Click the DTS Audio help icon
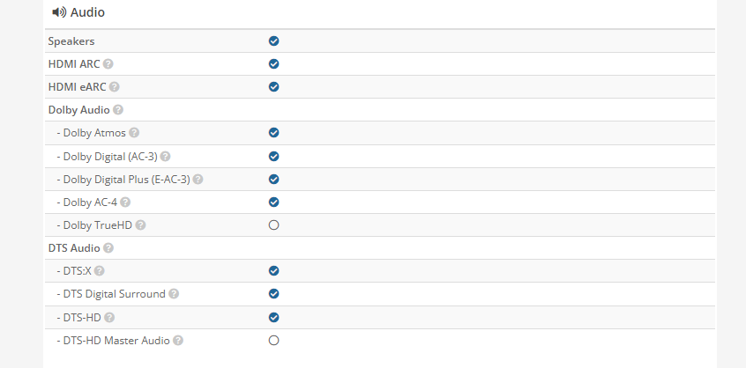 point(108,248)
